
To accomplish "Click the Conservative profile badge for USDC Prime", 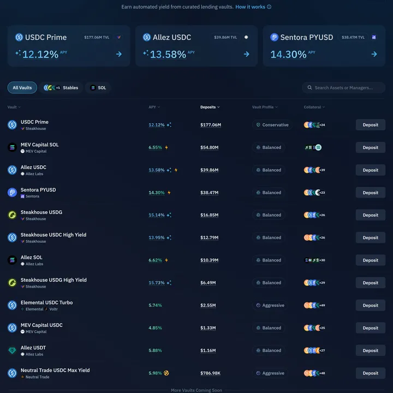I will (272, 125).
